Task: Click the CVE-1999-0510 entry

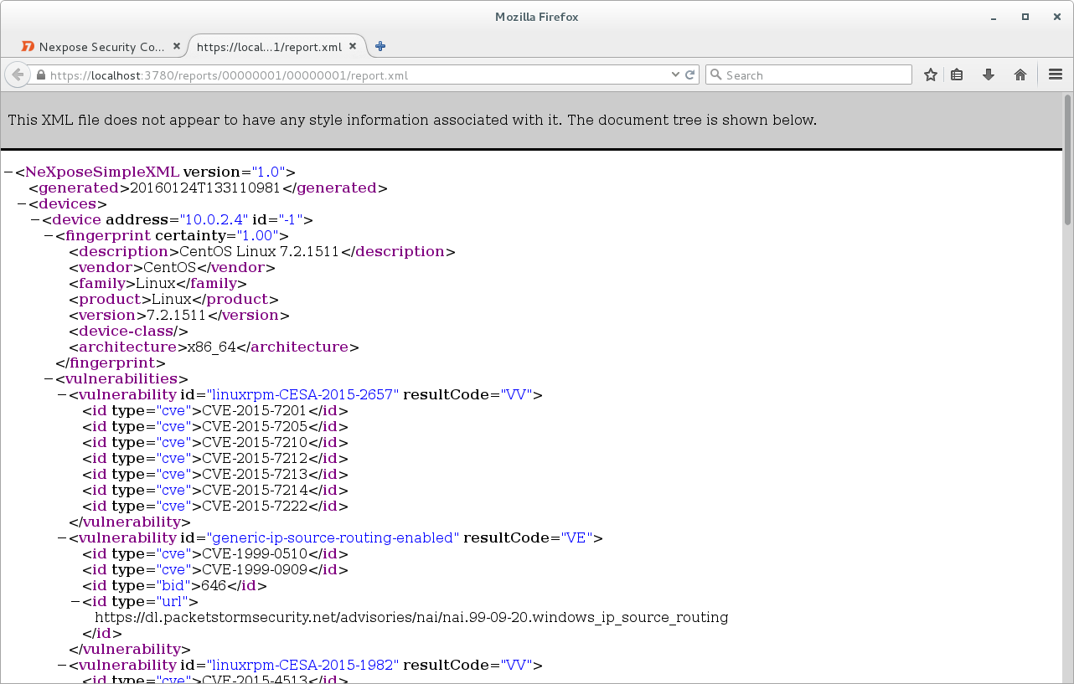Action: tap(255, 554)
